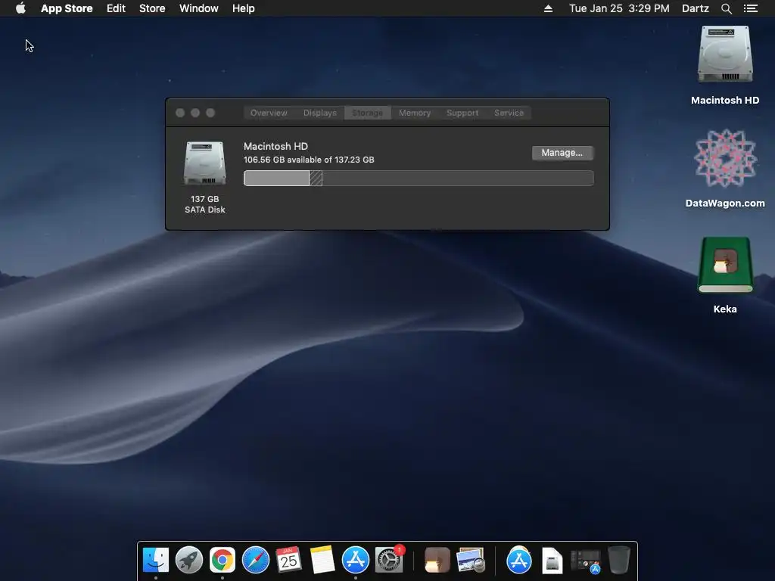Zoom the About This Mac window

coord(210,113)
